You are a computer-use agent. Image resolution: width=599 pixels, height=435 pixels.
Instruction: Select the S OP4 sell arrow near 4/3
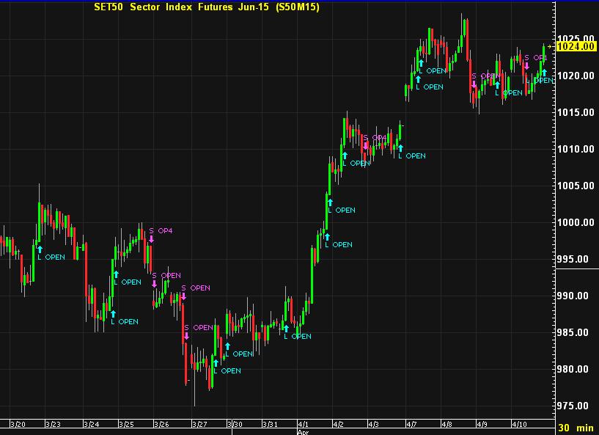coord(365,146)
